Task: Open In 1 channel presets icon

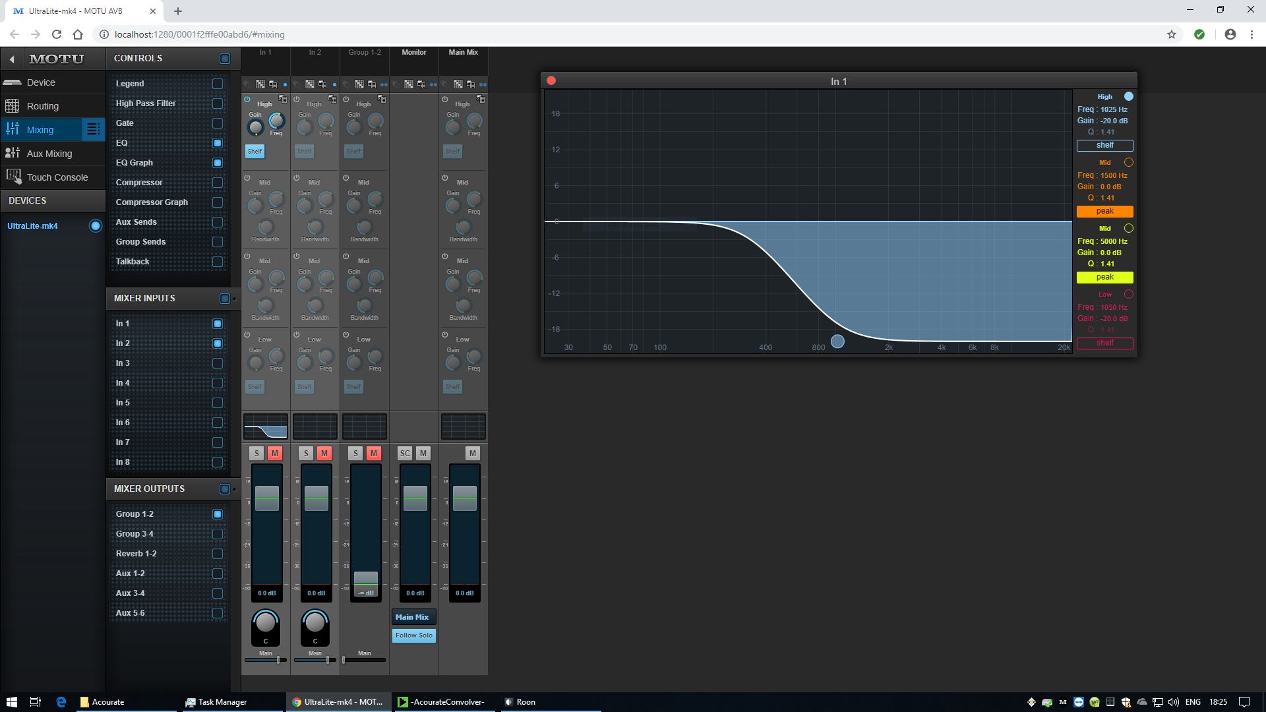Action: coord(273,84)
